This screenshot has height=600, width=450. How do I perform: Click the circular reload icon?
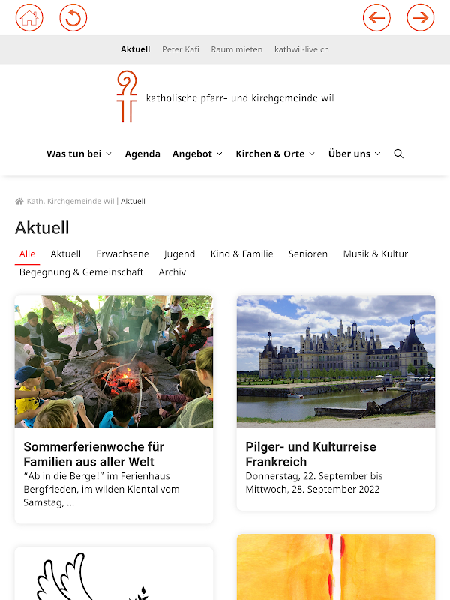[73, 17]
